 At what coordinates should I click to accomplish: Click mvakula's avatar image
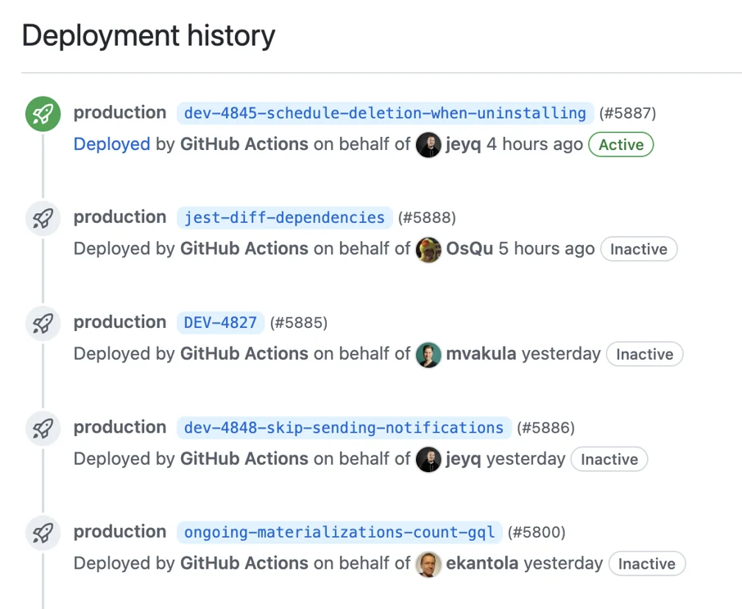(428, 355)
